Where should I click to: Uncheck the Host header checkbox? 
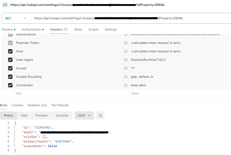point(10,51)
